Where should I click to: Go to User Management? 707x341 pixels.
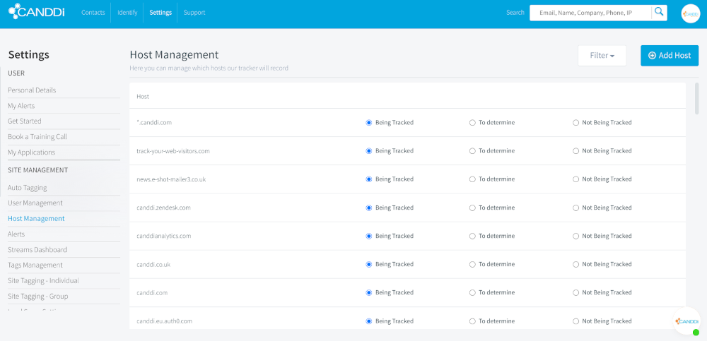(x=35, y=203)
